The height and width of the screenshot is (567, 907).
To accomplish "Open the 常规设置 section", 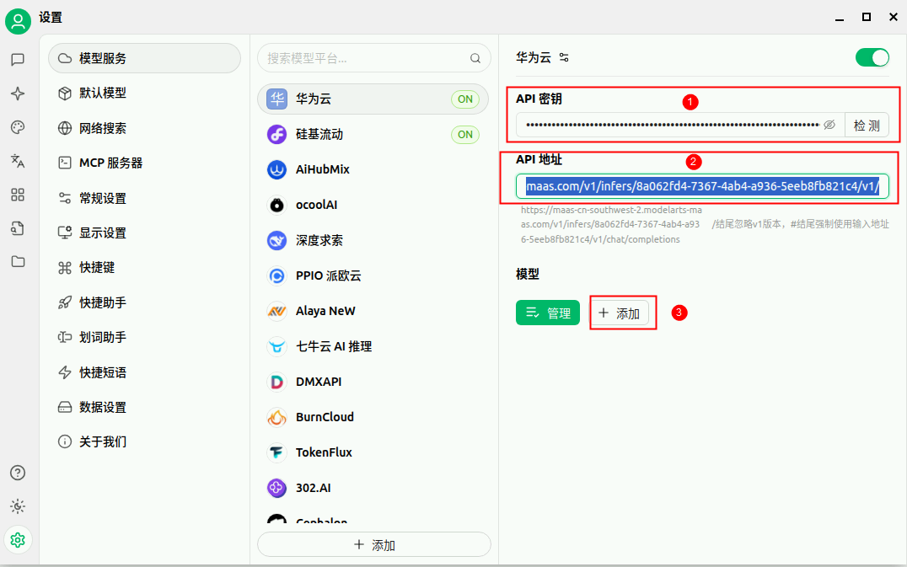I will [x=145, y=198].
